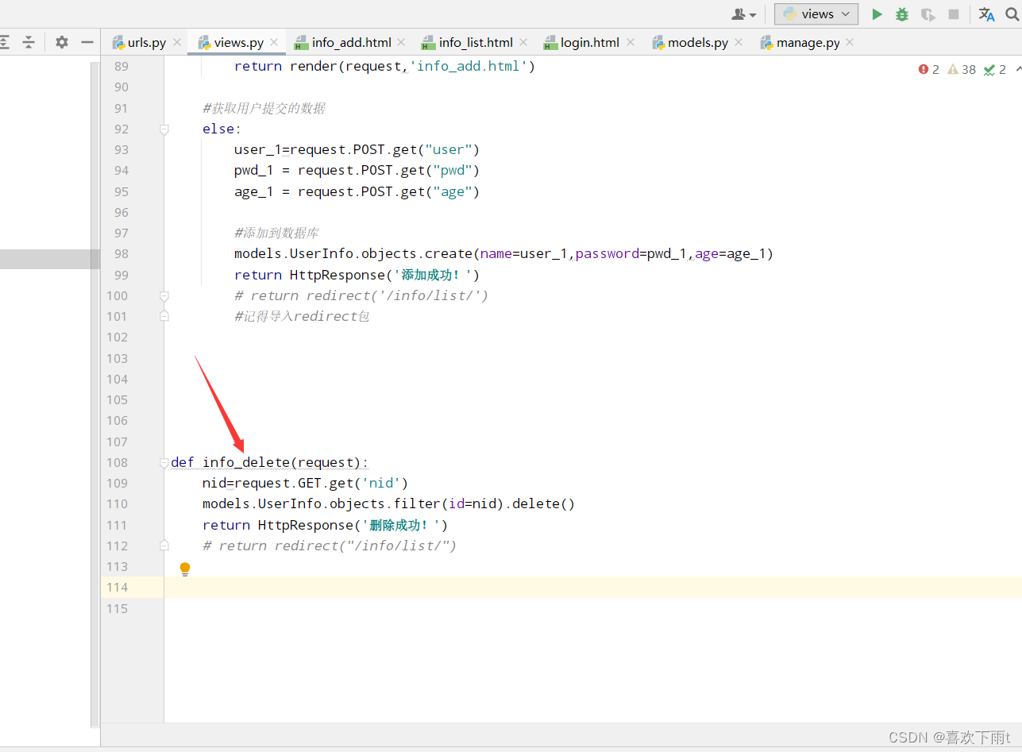This screenshot has height=752, width=1022.
Task: Click 'pwd_1 = request.POST.get("pwd")' line
Action: tap(357, 170)
